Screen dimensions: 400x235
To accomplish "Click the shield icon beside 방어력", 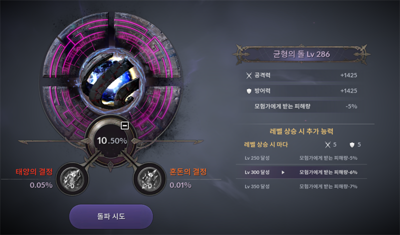I will pos(249,91).
